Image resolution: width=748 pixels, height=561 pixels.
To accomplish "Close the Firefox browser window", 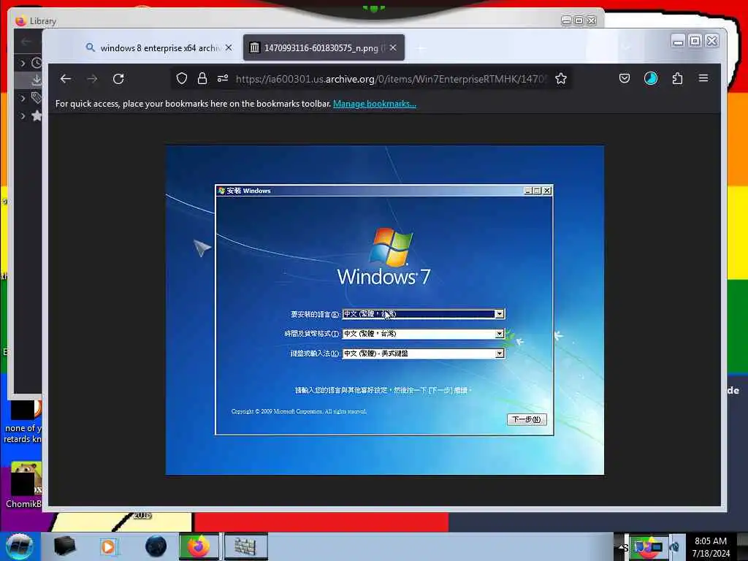I will coord(711,42).
